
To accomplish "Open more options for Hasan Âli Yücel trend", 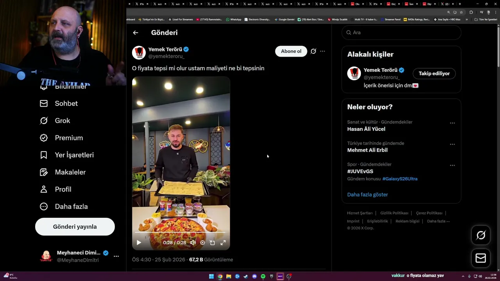I will click(452, 123).
